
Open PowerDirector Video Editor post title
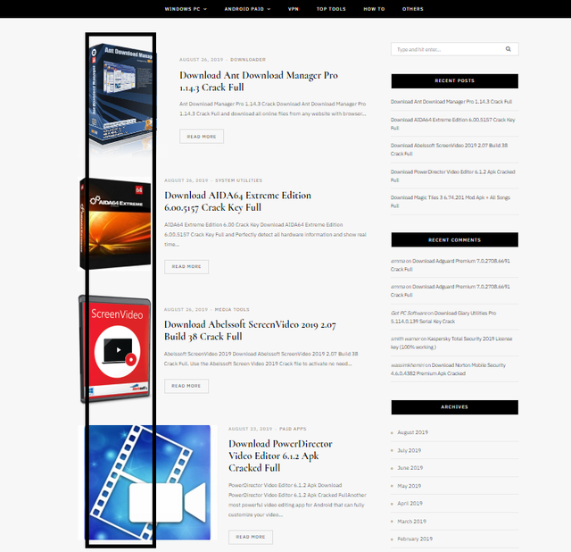pos(280,456)
